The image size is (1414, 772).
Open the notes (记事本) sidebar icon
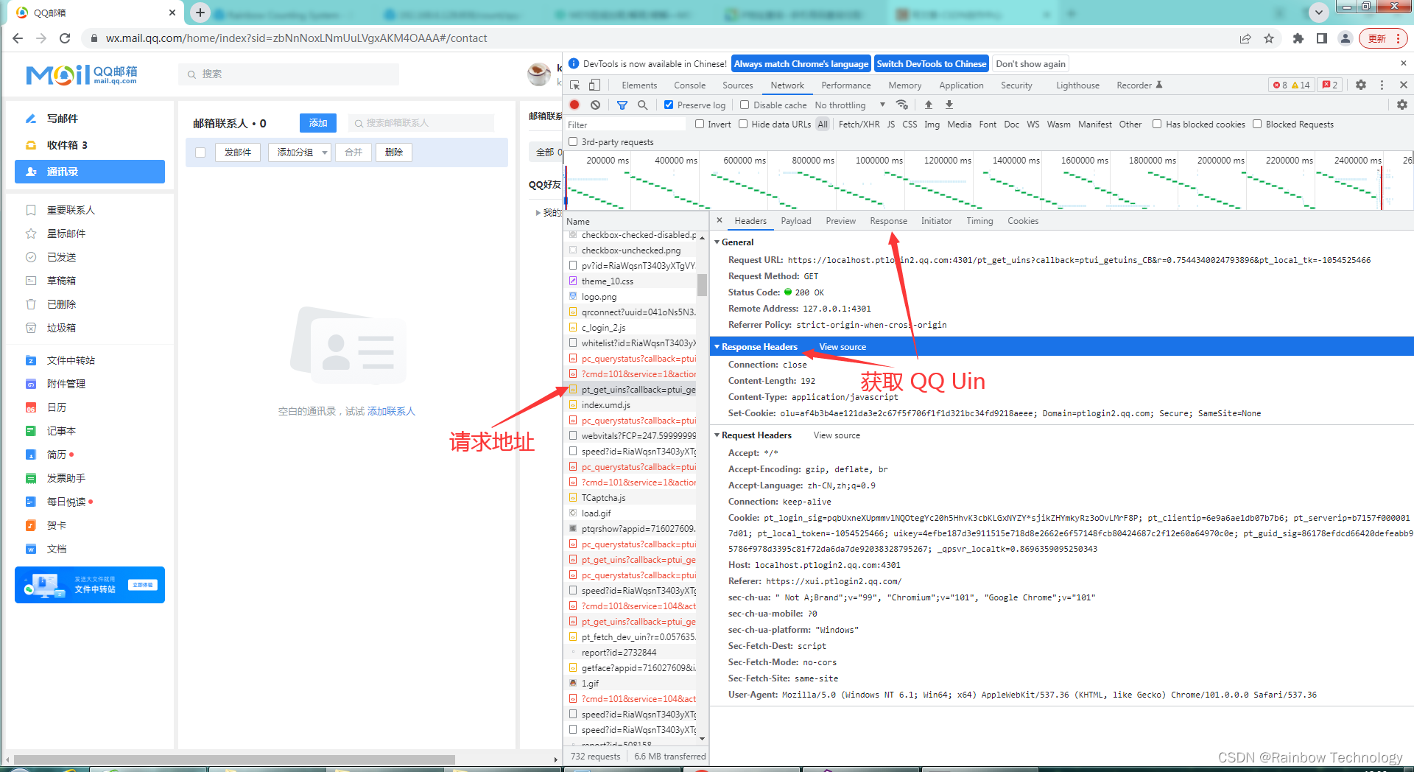pos(30,430)
